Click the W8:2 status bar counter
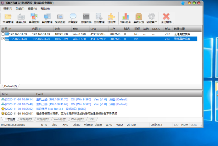The width and height of the screenshot is (218, 146). point(120,125)
